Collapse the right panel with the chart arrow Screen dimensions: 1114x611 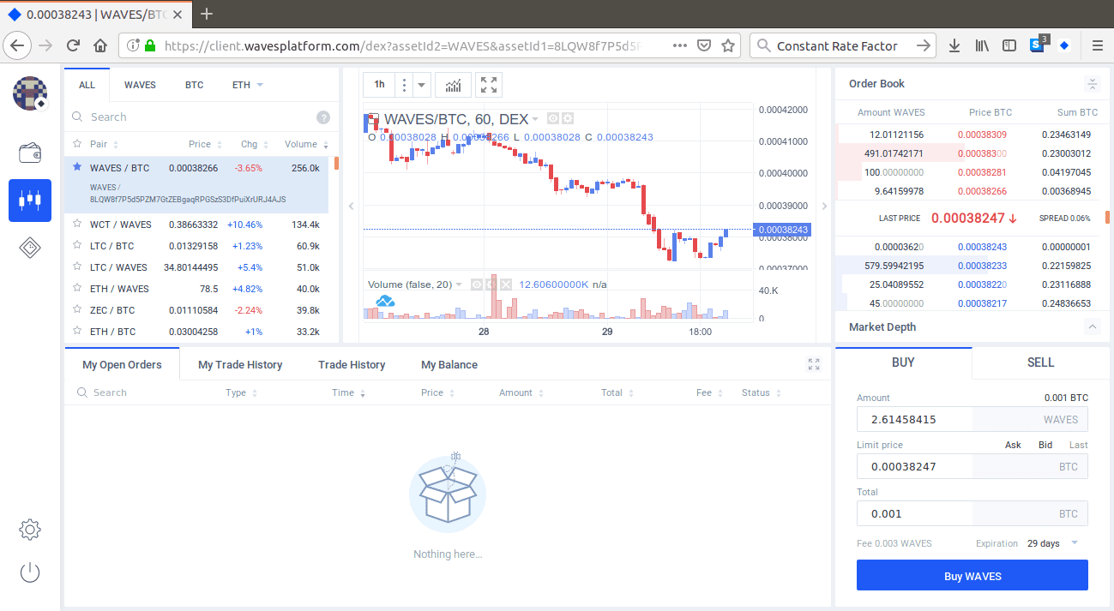coord(825,206)
